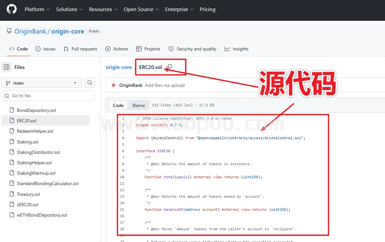The height and width of the screenshot is (242, 385).
Task: Click line number 15 in the code
Action: pyautogui.click(x=122, y=209)
